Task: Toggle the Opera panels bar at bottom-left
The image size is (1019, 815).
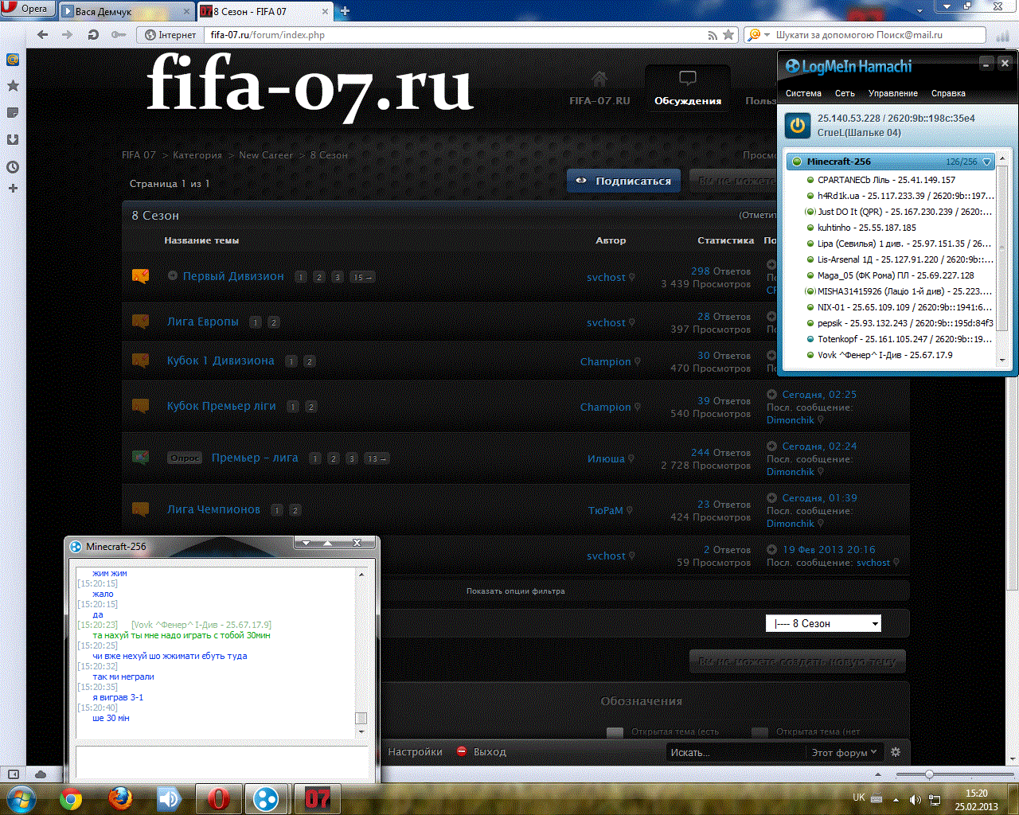Action: tap(14, 774)
